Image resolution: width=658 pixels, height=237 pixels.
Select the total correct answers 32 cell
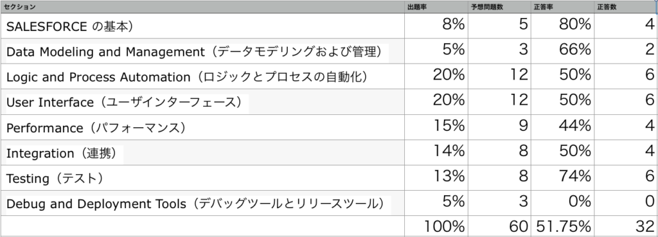point(626,227)
